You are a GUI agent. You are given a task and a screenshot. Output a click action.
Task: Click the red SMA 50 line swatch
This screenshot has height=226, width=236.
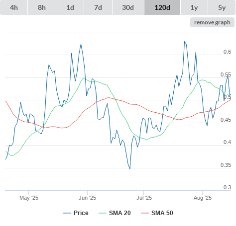point(145,213)
